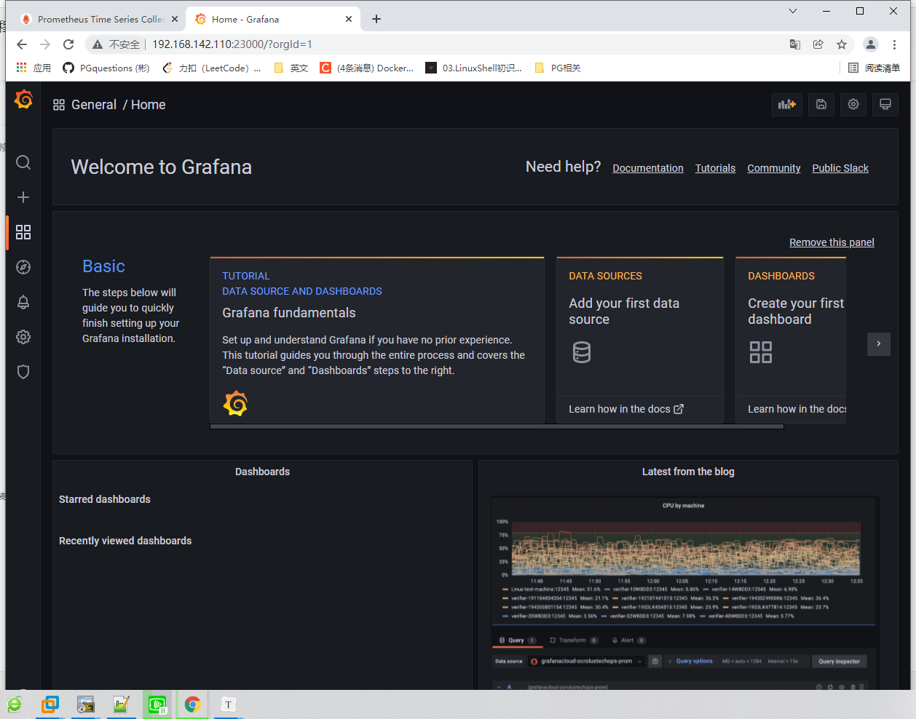
Task: Click Remove this panel link
Action: click(x=832, y=242)
